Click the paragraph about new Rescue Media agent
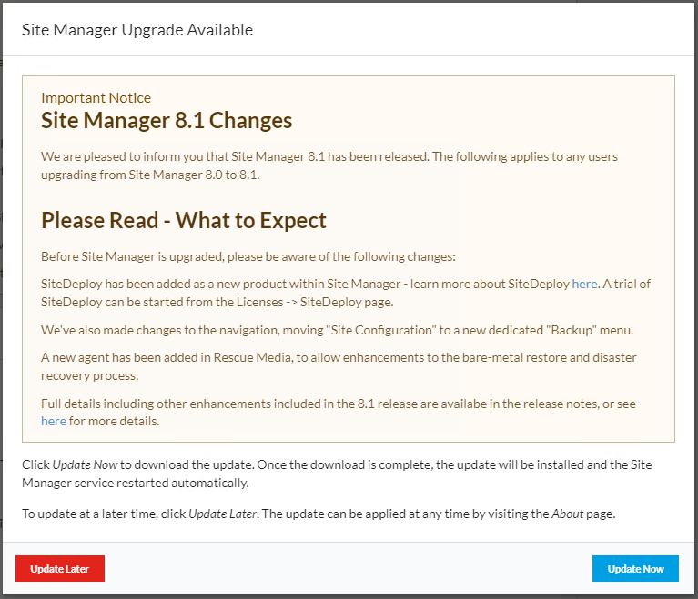Screen dimensions: 698x599 click(339, 366)
